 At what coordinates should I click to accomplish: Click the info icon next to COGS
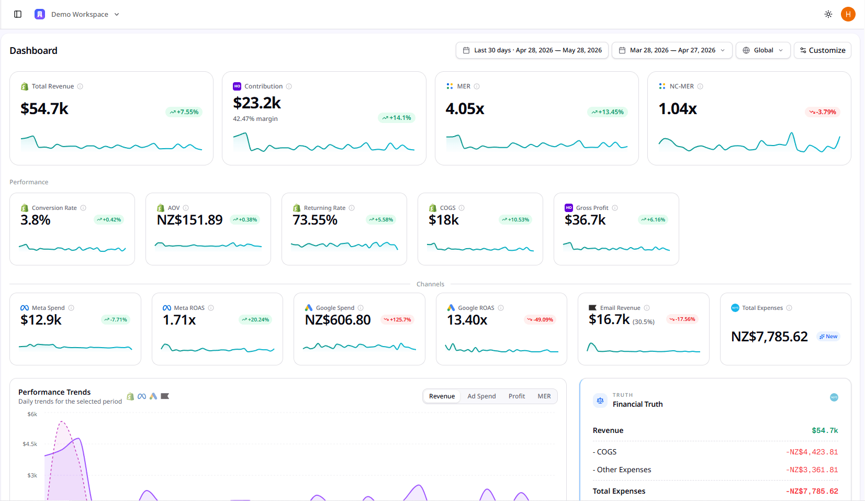(462, 208)
